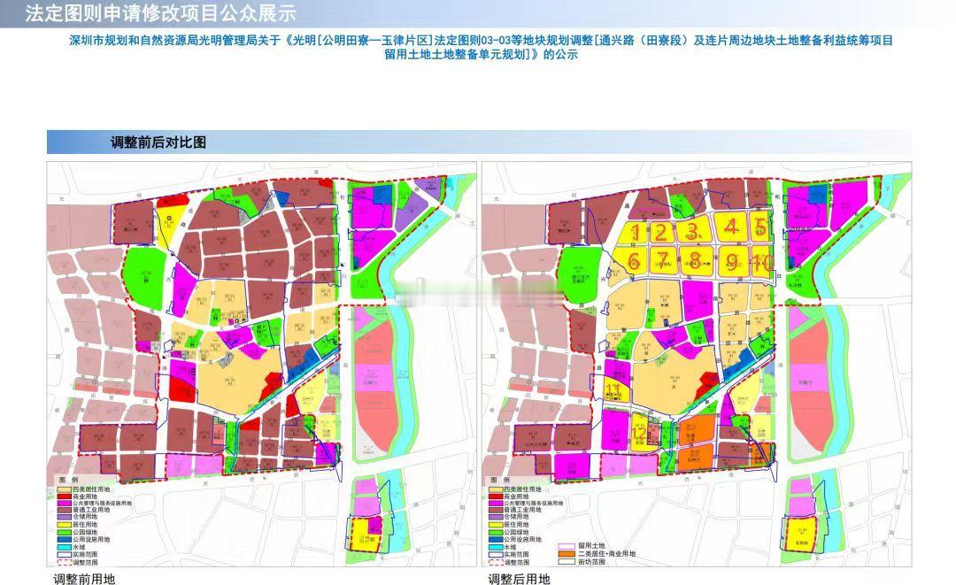Select yellow parcel numbered 8
This screenshot has width=956, height=585.
695,261
